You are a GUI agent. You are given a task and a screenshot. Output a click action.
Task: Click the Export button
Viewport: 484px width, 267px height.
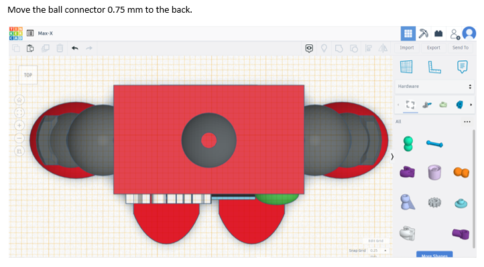pos(433,48)
